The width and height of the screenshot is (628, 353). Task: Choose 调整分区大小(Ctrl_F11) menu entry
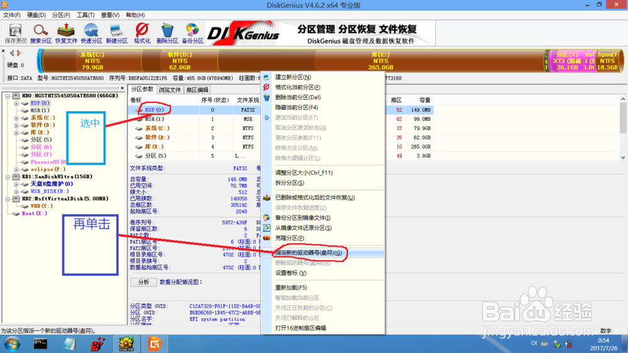click(323, 173)
